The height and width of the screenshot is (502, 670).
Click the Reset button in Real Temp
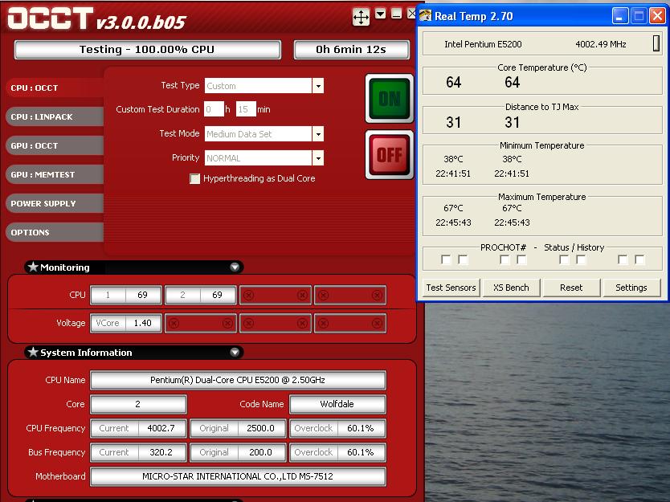pos(571,288)
